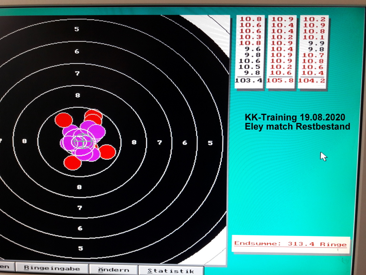Click the Endsumme 313.4 Ringe box
The width and height of the screenshot is (366, 275).
point(290,244)
